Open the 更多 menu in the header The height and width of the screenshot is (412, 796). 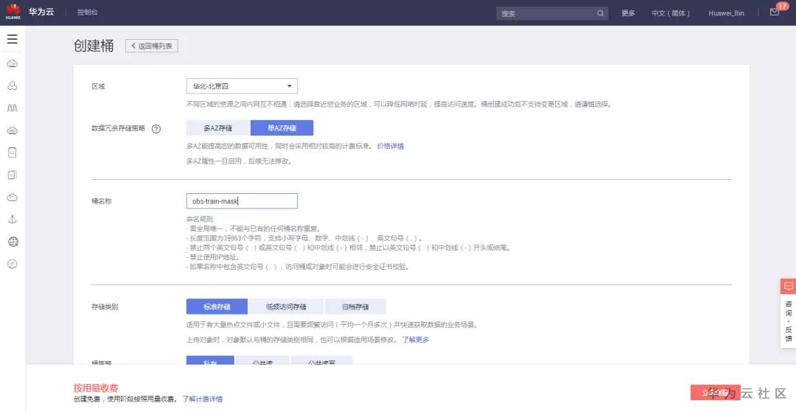pyautogui.click(x=628, y=13)
